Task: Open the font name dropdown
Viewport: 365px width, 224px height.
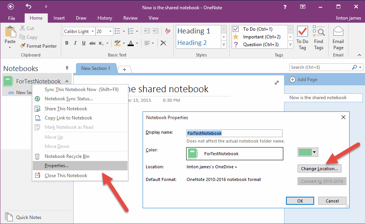Action: tap(93, 32)
